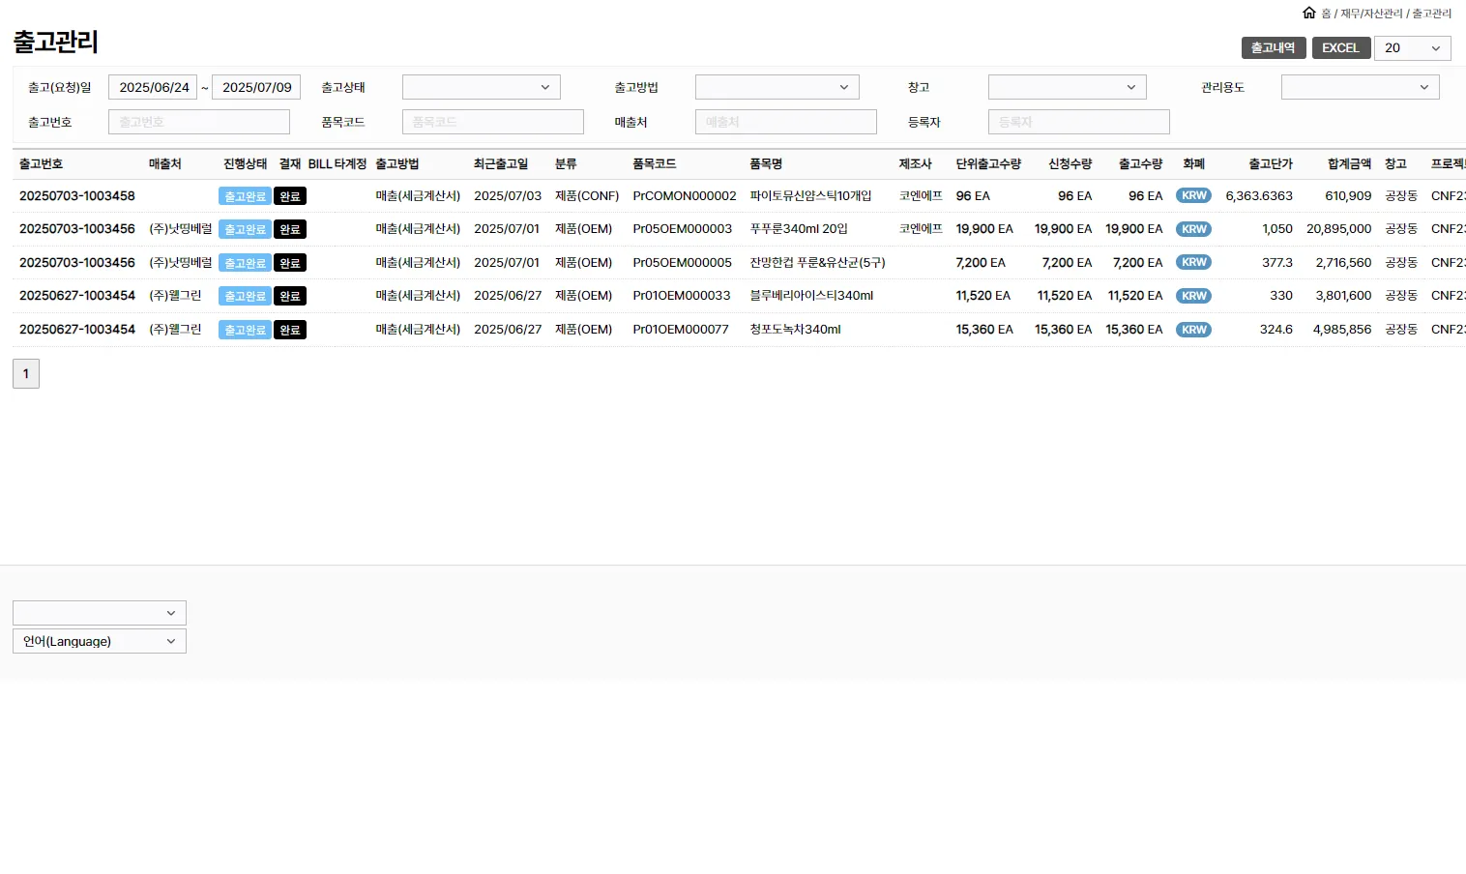Click the 등록자 search input

click(1078, 122)
